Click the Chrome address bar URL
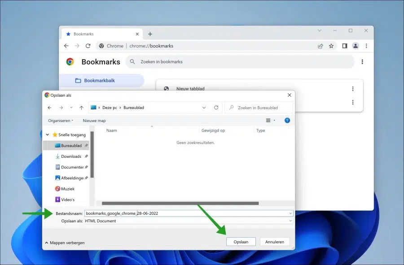This screenshot has width=404, height=265. click(151, 46)
